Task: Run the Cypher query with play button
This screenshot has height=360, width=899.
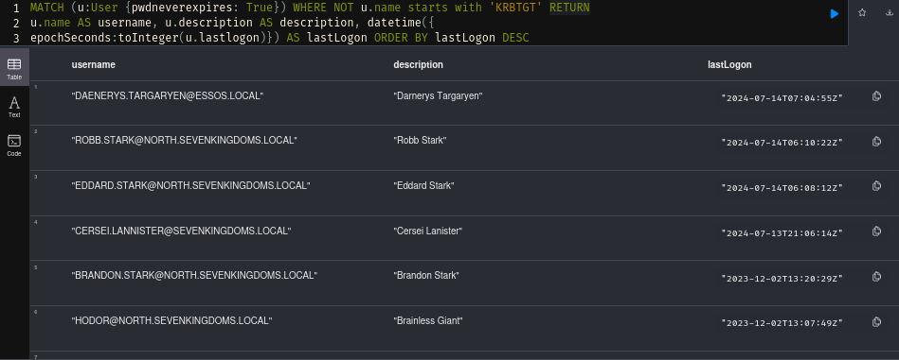Action: (835, 14)
